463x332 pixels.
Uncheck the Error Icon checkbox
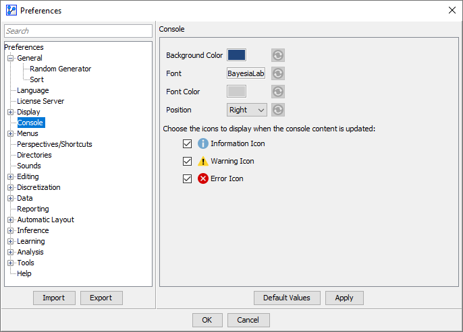187,179
